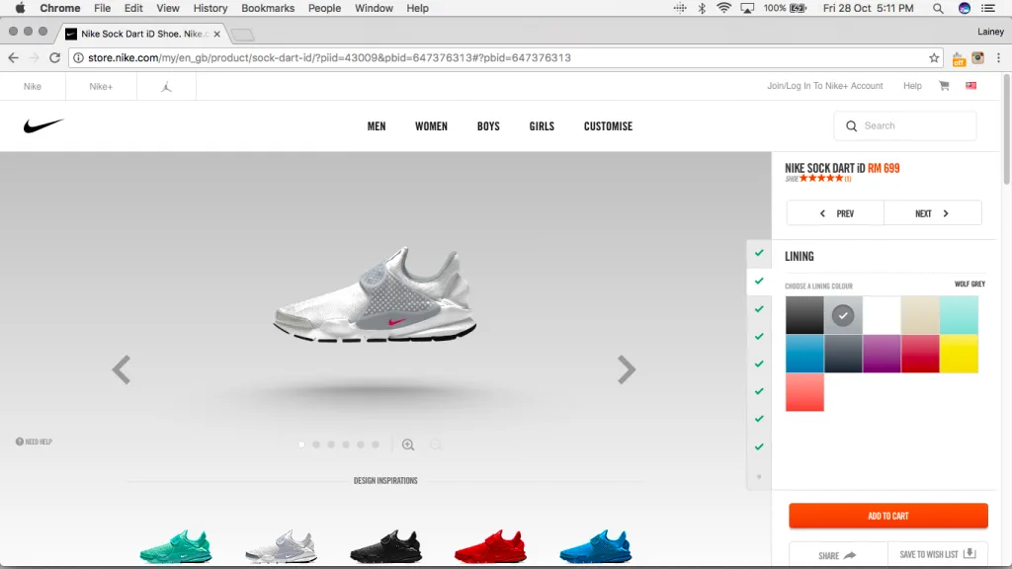Click the checkmark on the selected Wolf Grey swatch
This screenshot has width=1012, height=569.
pyautogui.click(x=843, y=315)
